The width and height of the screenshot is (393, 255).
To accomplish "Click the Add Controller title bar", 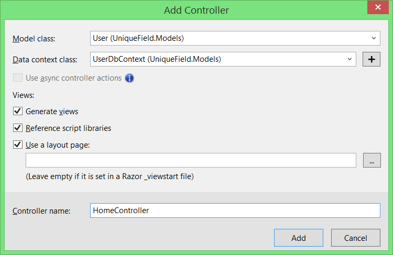I will coord(196,10).
